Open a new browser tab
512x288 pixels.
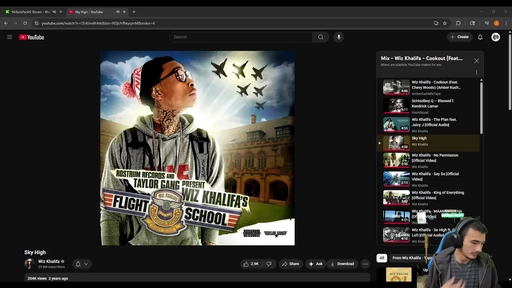pyautogui.click(x=134, y=12)
